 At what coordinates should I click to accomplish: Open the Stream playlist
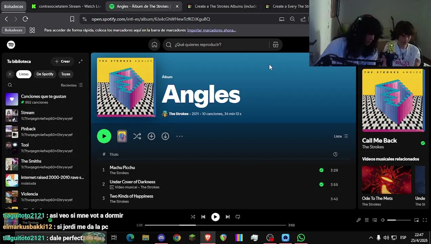tap(45, 115)
